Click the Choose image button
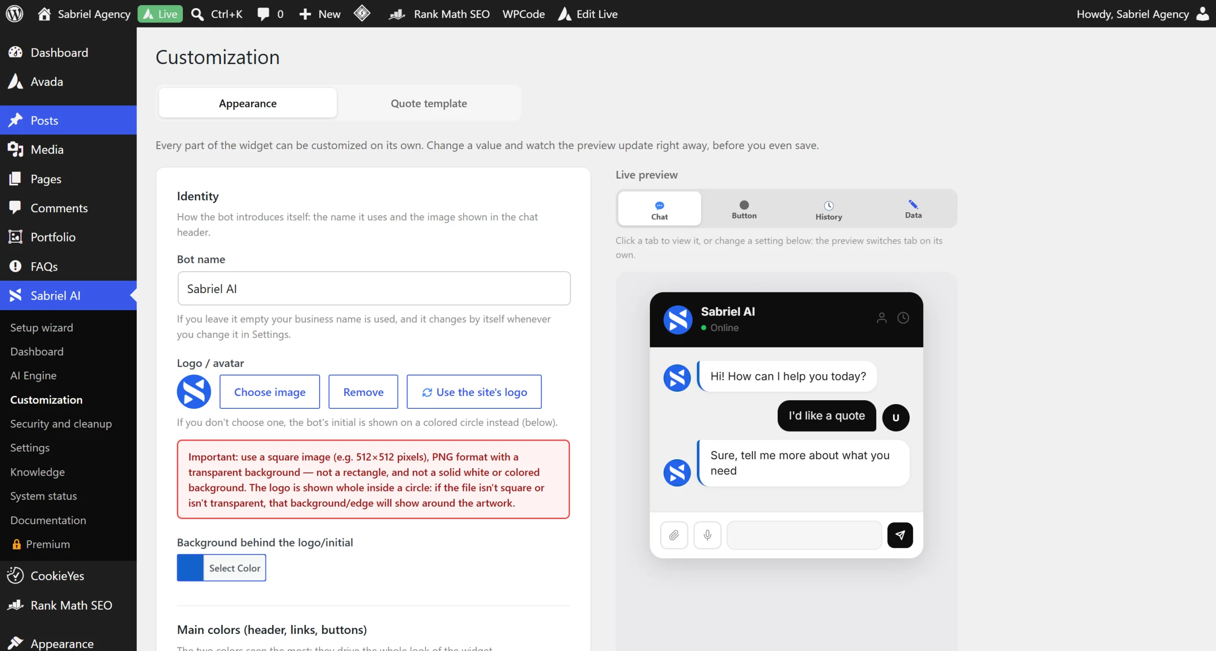Screen dimensions: 1216x651 tap(270, 392)
